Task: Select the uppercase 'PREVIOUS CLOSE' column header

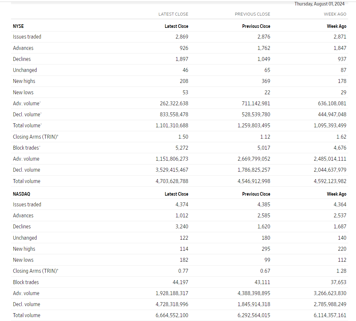Action: click(x=253, y=14)
